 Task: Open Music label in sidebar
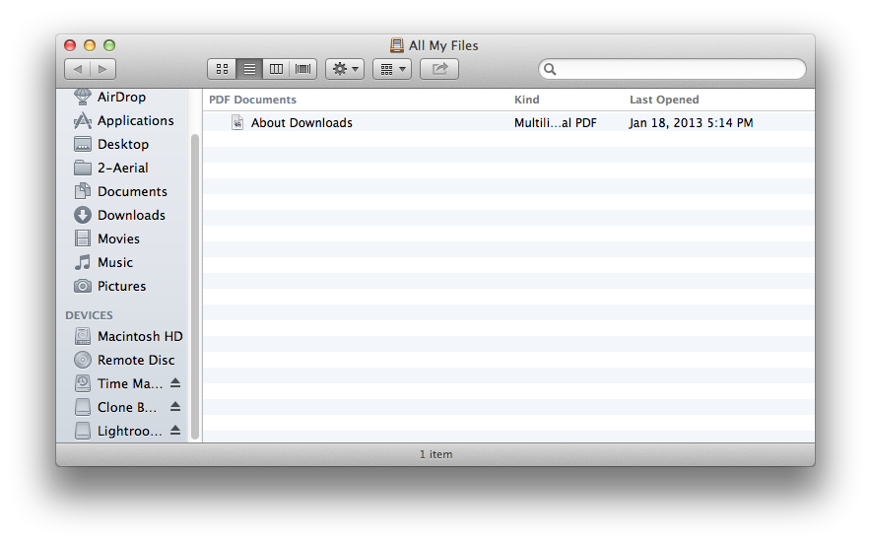click(x=115, y=262)
